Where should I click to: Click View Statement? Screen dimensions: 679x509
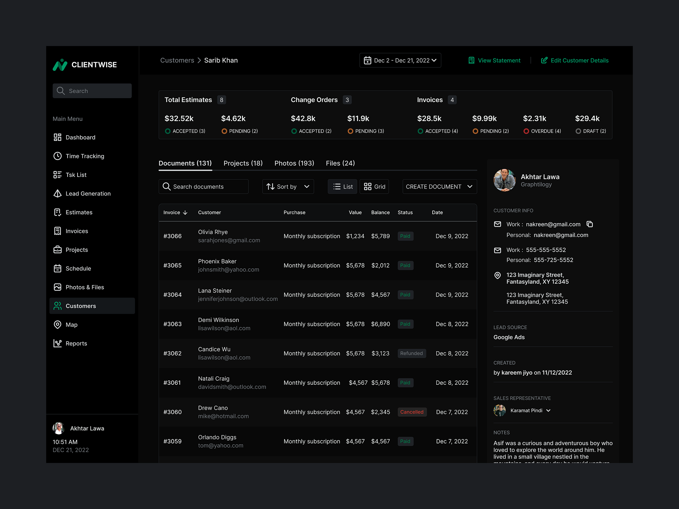(494, 60)
